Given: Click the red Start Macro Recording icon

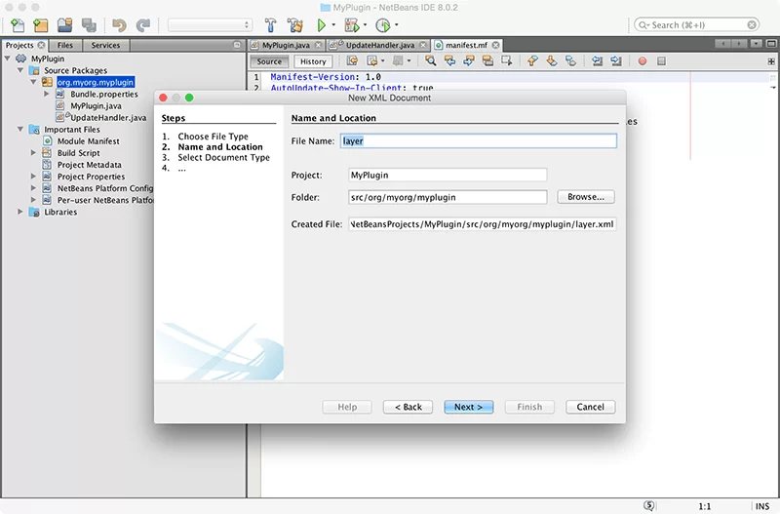Looking at the screenshot, I should [643, 61].
